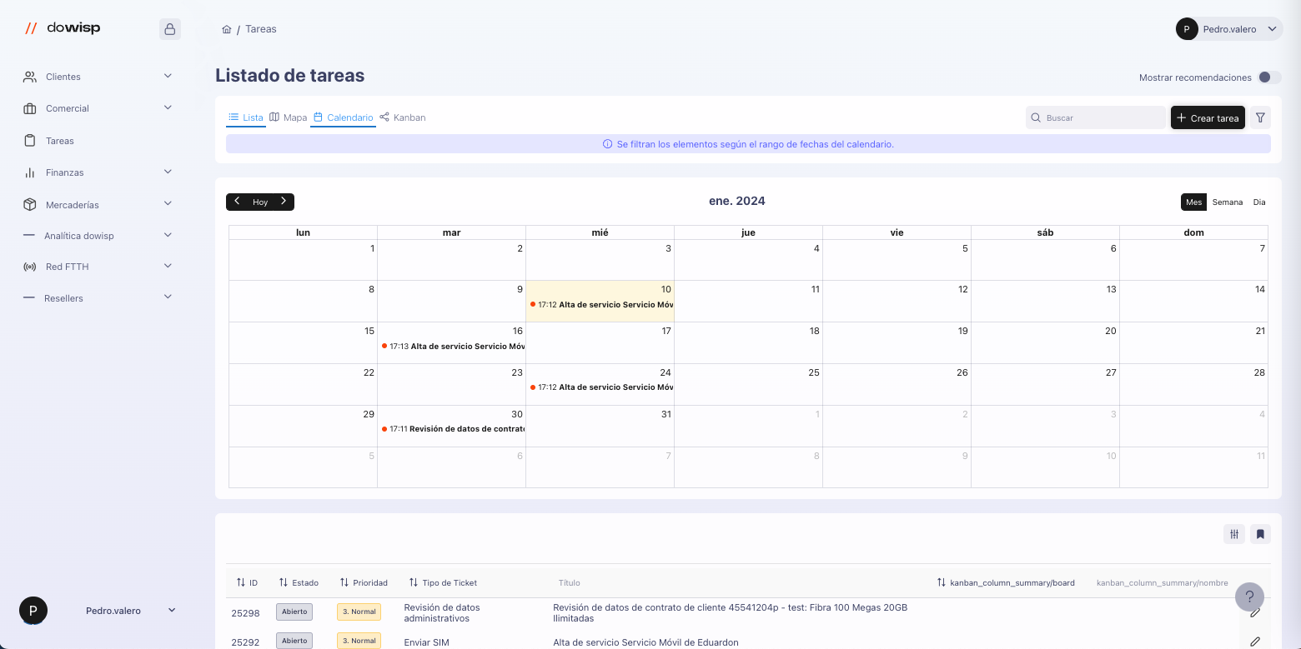Click the Finanzas bar chart icon
The width and height of the screenshot is (1301, 649).
click(x=30, y=172)
